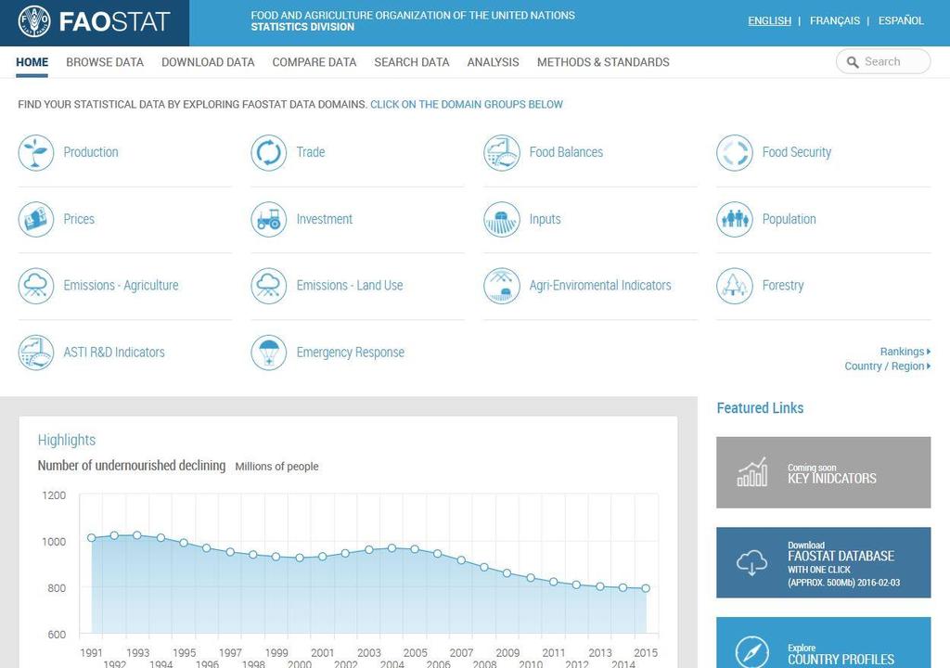950x668 pixels.
Task: Click the 'Highlights' heading
Action: tap(67, 440)
